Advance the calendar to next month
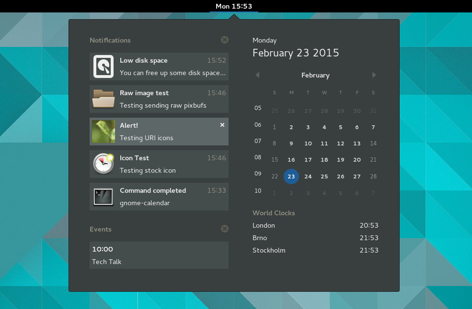472x309 pixels. 374,75
